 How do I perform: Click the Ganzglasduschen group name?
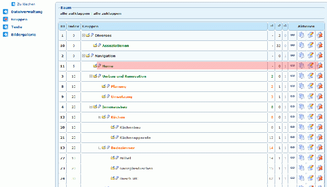pyautogui.click(x=136, y=168)
